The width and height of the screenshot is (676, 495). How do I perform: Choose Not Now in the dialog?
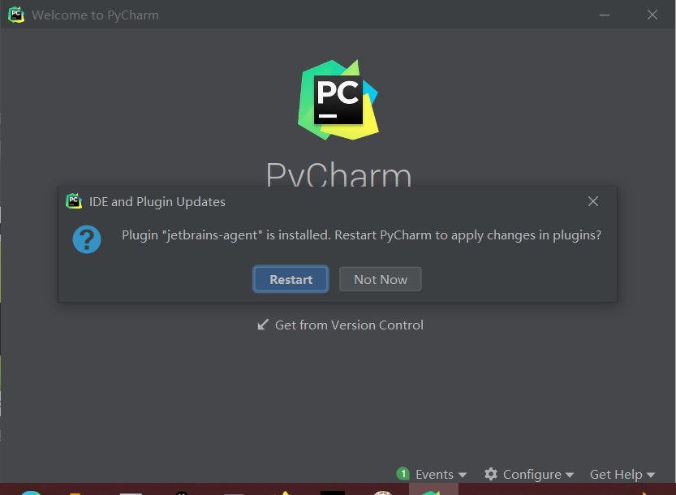381,279
